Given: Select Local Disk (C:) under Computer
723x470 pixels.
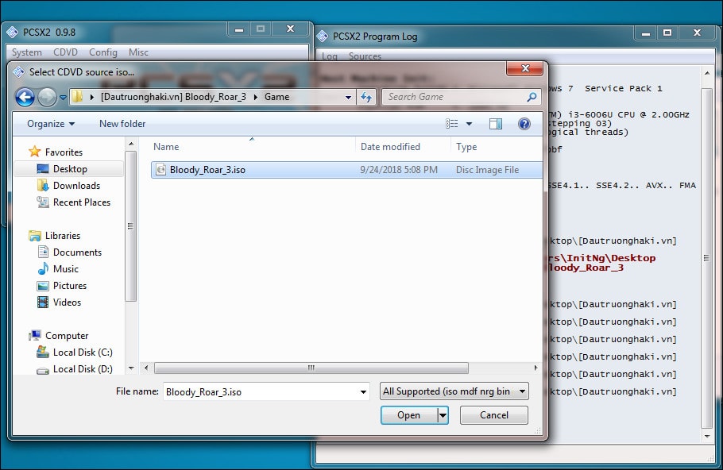Looking at the screenshot, I should click(83, 352).
